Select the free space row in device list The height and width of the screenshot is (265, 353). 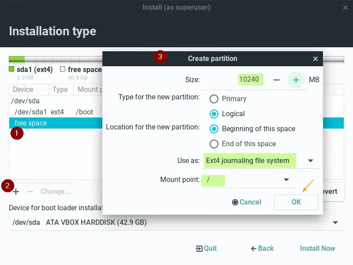(56, 123)
